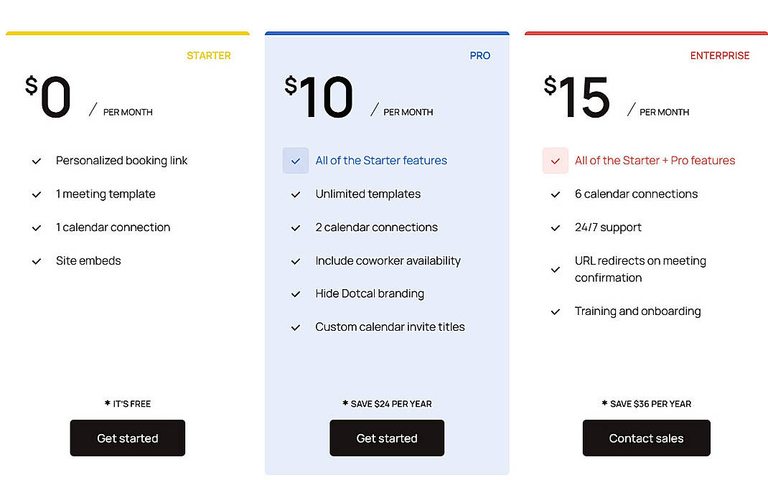Click the checkmark beside Site embeds
Image resolution: width=768 pixels, height=480 pixels.
[37, 261]
